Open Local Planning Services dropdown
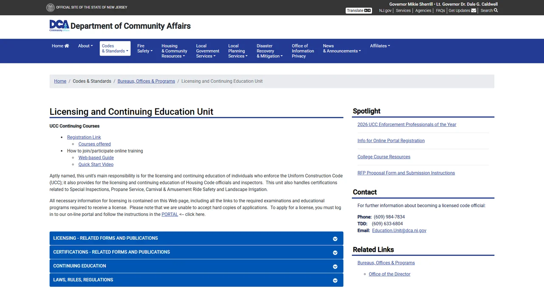 pos(238,51)
